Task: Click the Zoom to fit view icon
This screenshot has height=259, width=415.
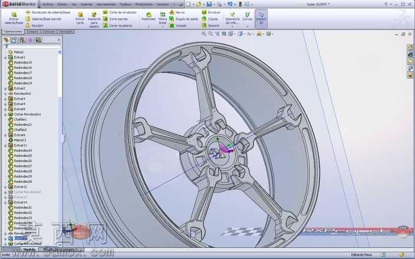Action: pos(204,34)
